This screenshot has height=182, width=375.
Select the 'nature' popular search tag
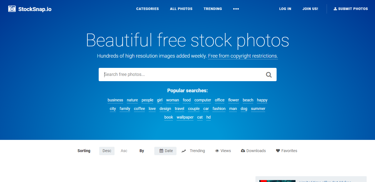click(132, 100)
